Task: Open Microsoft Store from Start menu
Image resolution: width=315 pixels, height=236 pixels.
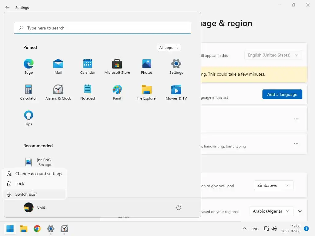Action: (117, 66)
